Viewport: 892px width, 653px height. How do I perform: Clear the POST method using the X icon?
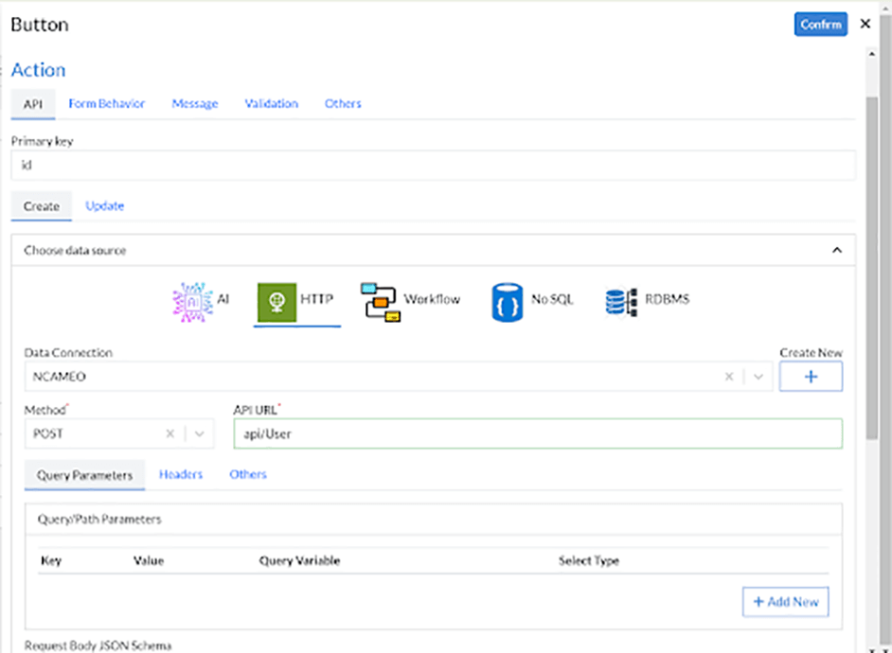tap(169, 433)
